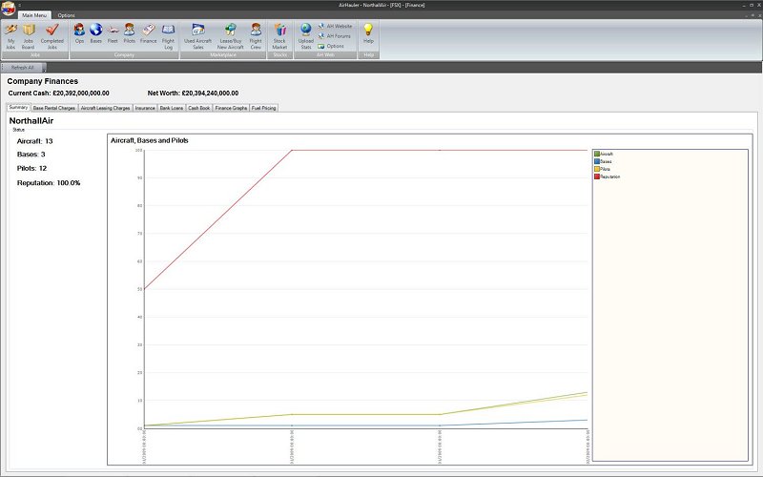This screenshot has width=763, height=477.
Task: Open the Flight Log
Action: 168,36
